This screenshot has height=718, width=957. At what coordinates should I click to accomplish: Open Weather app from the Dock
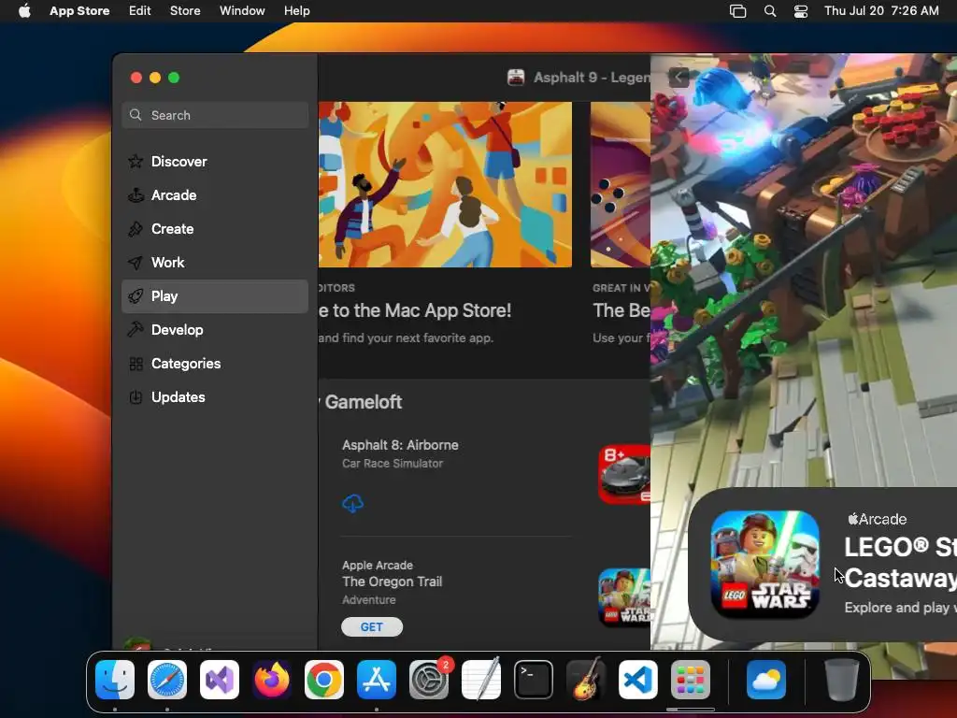(x=766, y=680)
